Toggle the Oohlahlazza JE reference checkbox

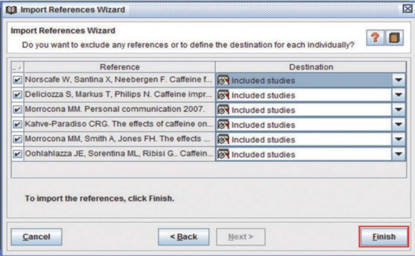(17, 154)
